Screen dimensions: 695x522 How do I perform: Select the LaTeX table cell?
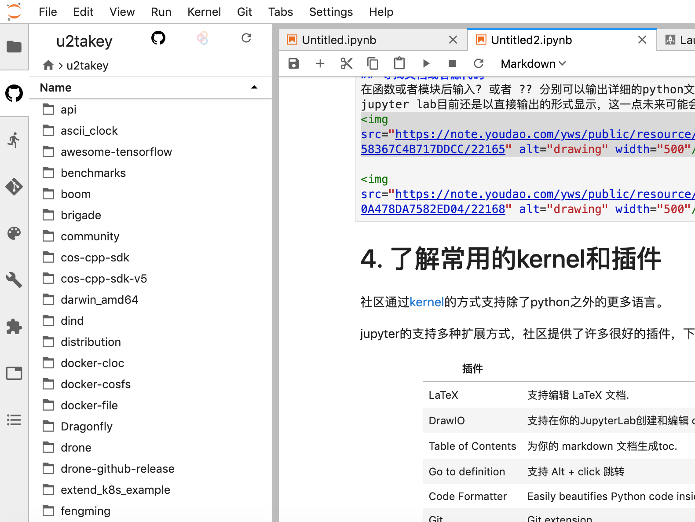pyautogui.click(x=472, y=395)
